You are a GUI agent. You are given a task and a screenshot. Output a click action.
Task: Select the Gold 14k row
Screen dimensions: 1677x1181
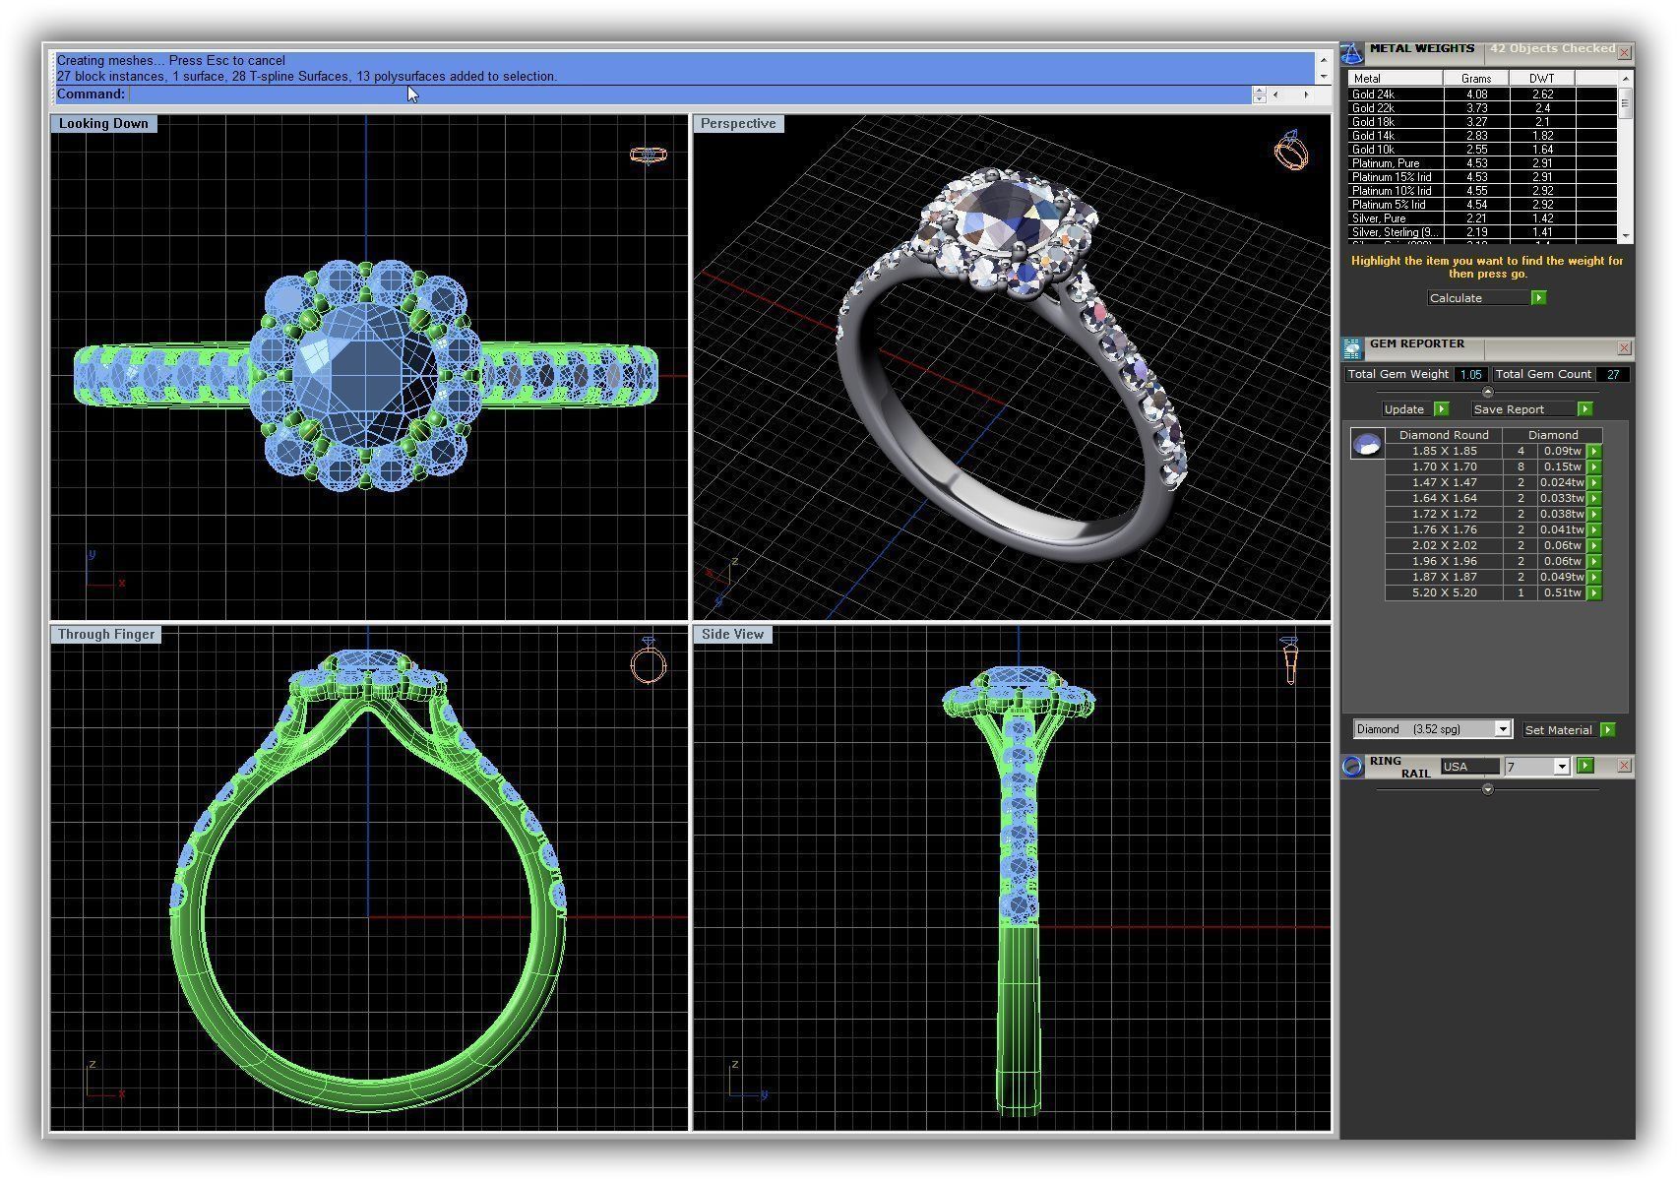tap(1482, 136)
